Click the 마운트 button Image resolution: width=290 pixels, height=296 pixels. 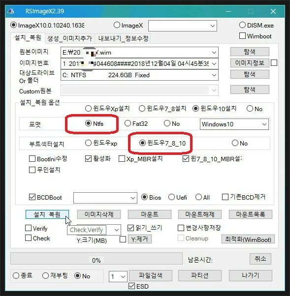pyautogui.click(x=150, y=214)
